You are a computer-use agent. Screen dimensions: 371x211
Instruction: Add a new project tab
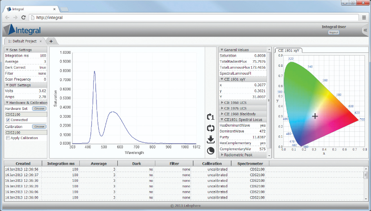51,41
